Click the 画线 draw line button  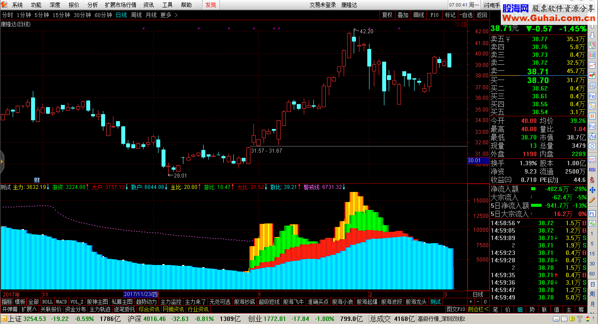point(419,15)
